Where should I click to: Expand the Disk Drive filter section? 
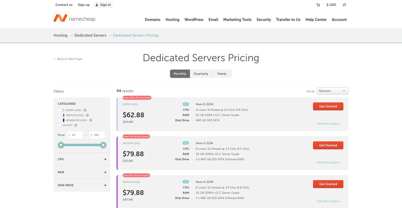82,185
